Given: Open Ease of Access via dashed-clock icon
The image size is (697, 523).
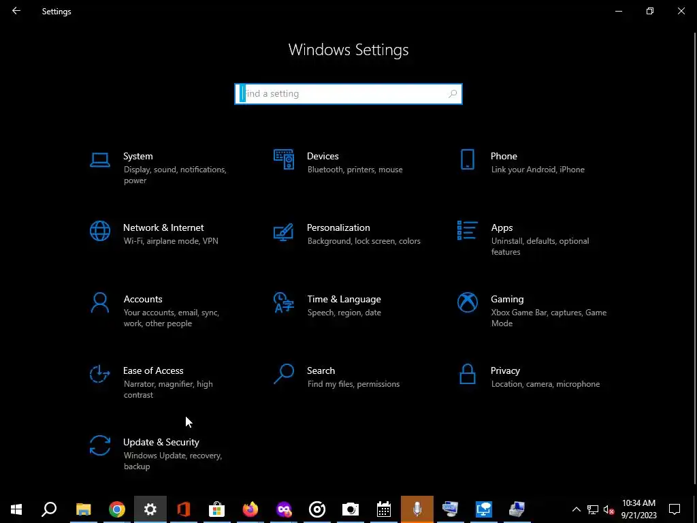Looking at the screenshot, I should [99, 374].
